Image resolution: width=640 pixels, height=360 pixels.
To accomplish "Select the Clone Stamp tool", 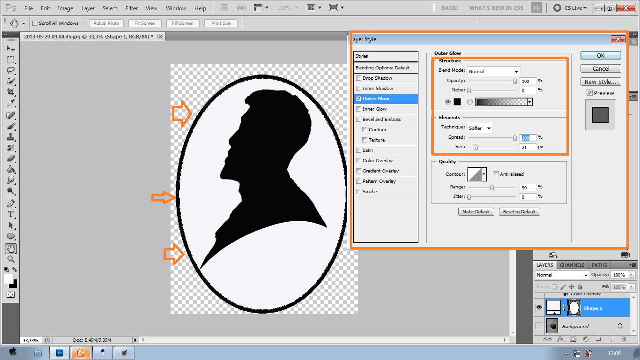I will (11, 137).
